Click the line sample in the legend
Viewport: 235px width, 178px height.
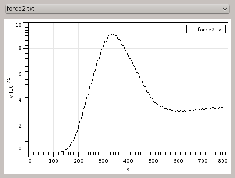click(192, 30)
